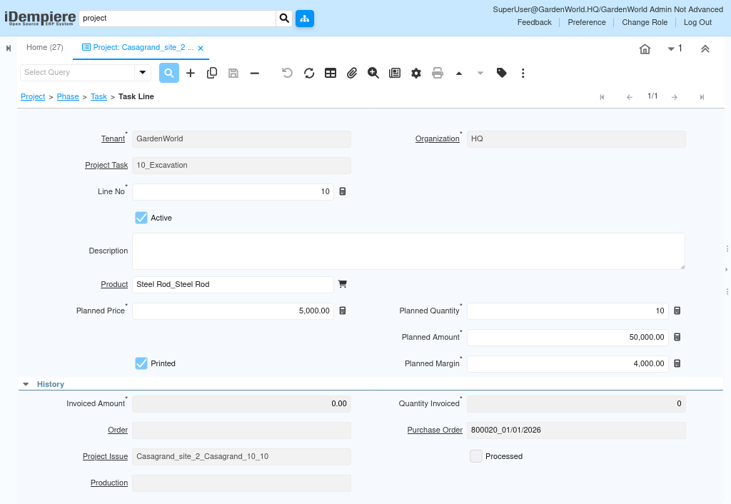
Task: Click the Delete Record minus icon
Action: pos(255,73)
